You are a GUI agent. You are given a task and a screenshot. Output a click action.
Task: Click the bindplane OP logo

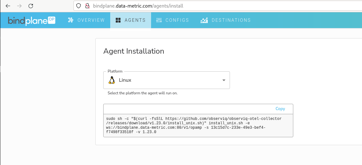point(32,21)
